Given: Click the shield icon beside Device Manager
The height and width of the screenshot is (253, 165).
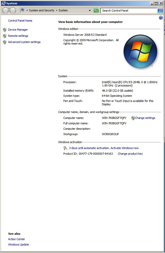Looking at the screenshot, I should click(x=5, y=30).
